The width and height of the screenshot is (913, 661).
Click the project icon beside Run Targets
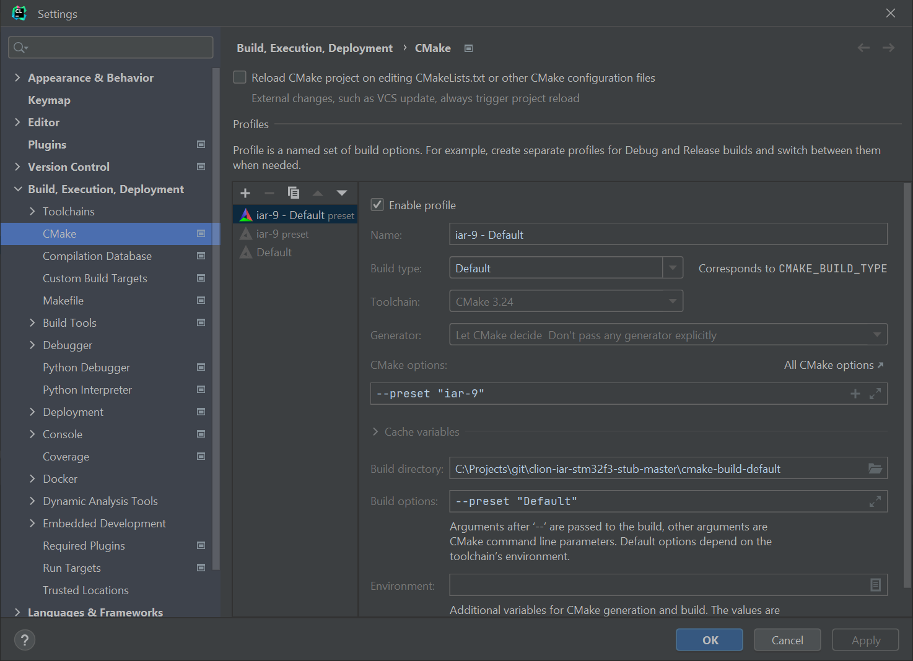click(201, 568)
